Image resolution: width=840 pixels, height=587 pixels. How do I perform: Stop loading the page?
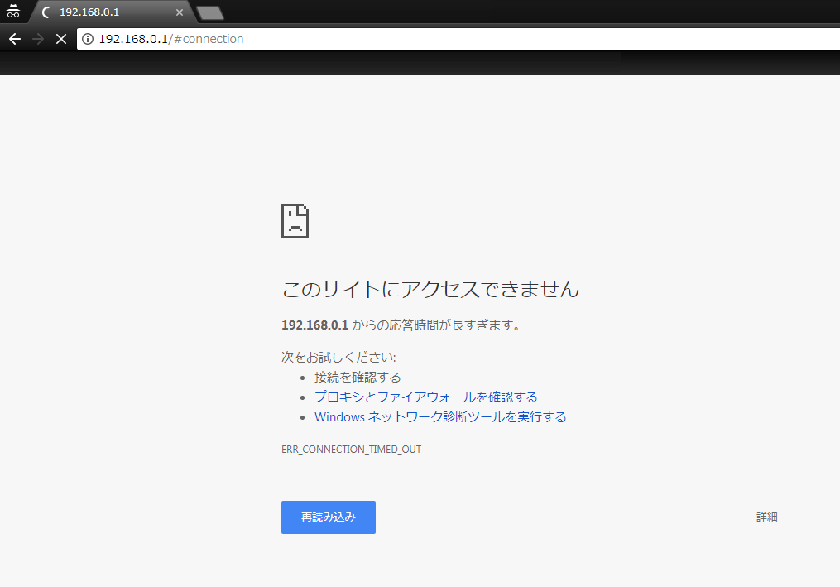[x=60, y=39]
